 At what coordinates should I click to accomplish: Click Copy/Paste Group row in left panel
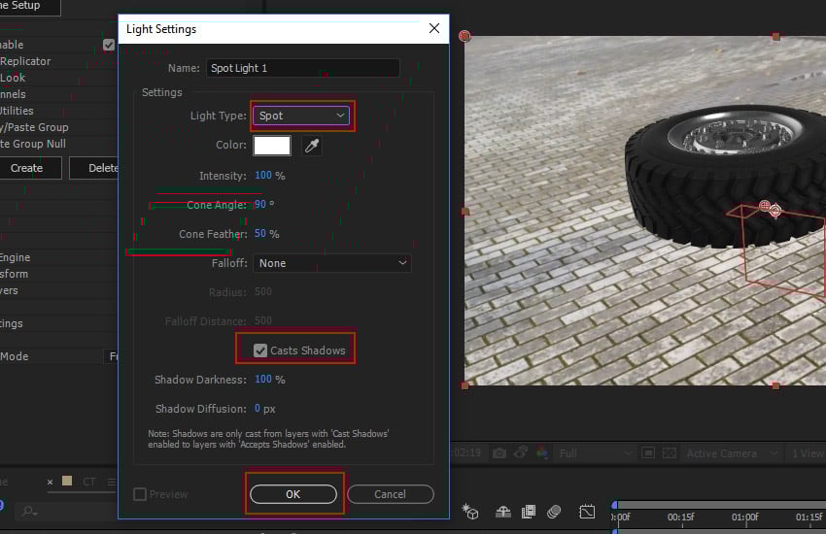point(34,127)
